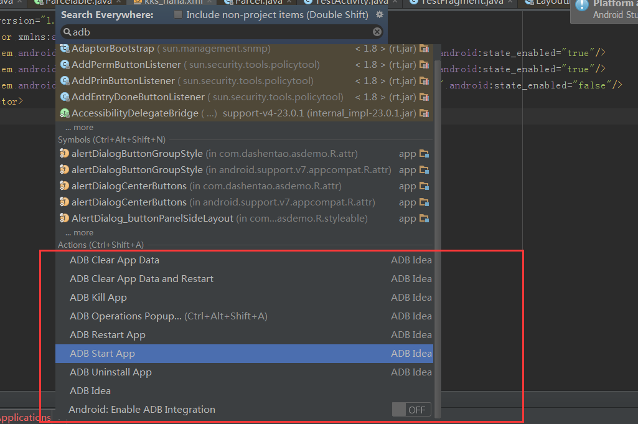Click the alertDialogCenterButtons field icon, com.dashentao row
The width and height of the screenshot is (638, 424).
coord(64,186)
